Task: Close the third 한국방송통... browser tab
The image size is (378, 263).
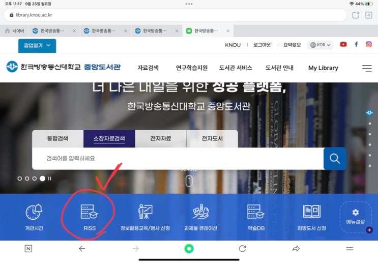Action: coord(177,31)
